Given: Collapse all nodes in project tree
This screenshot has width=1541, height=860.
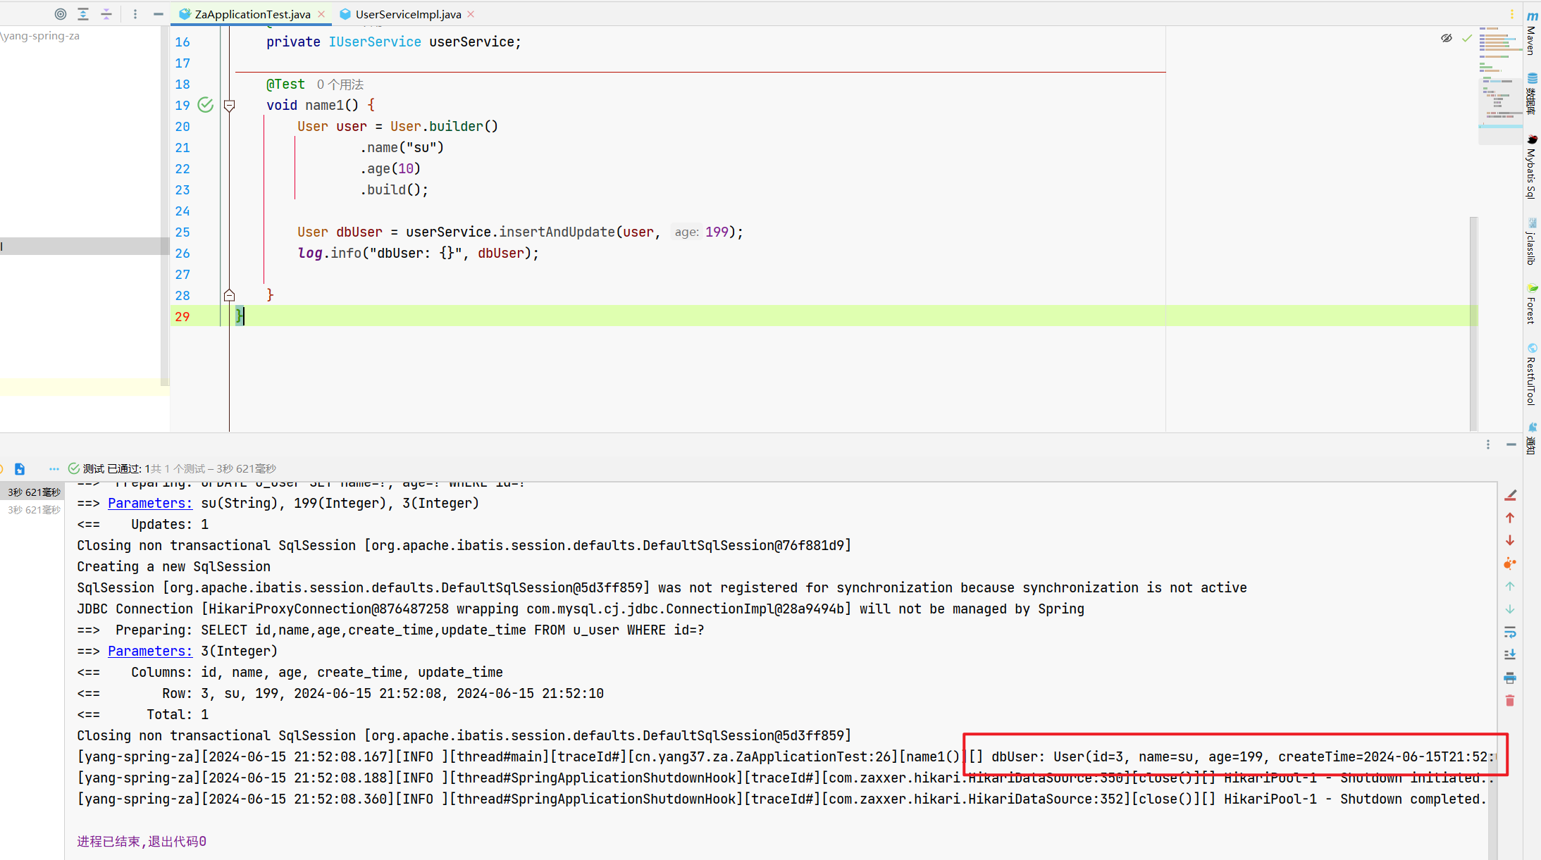Looking at the screenshot, I should (x=106, y=14).
